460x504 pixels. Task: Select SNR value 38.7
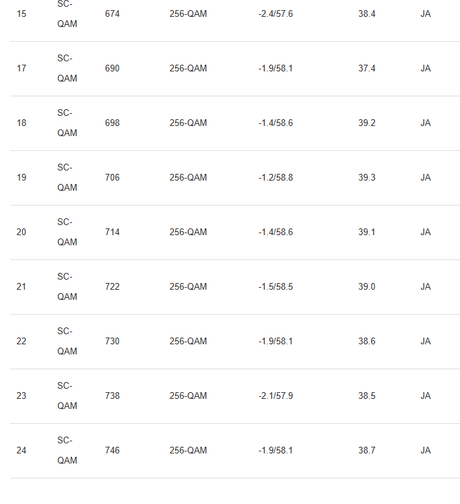pos(367,451)
